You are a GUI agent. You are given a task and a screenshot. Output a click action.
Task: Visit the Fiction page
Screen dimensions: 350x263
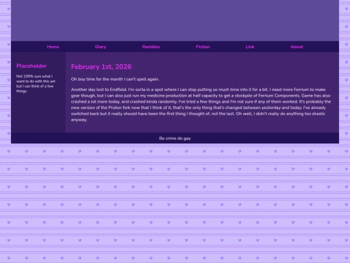tap(203, 47)
